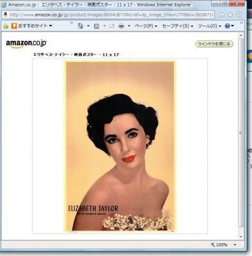
Task: Open the help question mark menu
Action: pos(230,26)
